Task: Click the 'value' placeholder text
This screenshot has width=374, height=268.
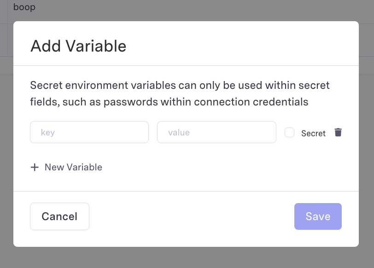Action: [x=179, y=133]
